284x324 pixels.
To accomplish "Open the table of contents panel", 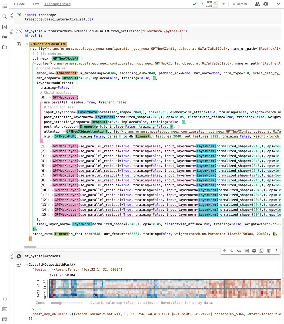I will pyautogui.click(x=5, y=6).
